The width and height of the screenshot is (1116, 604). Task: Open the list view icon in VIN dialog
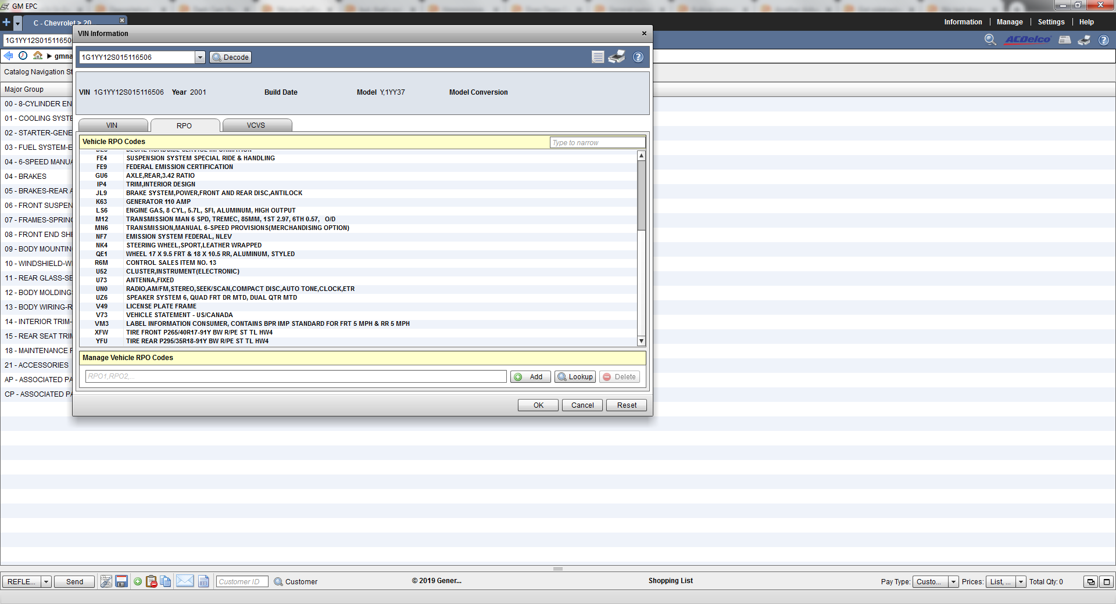pyautogui.click(x=598, y=57)
